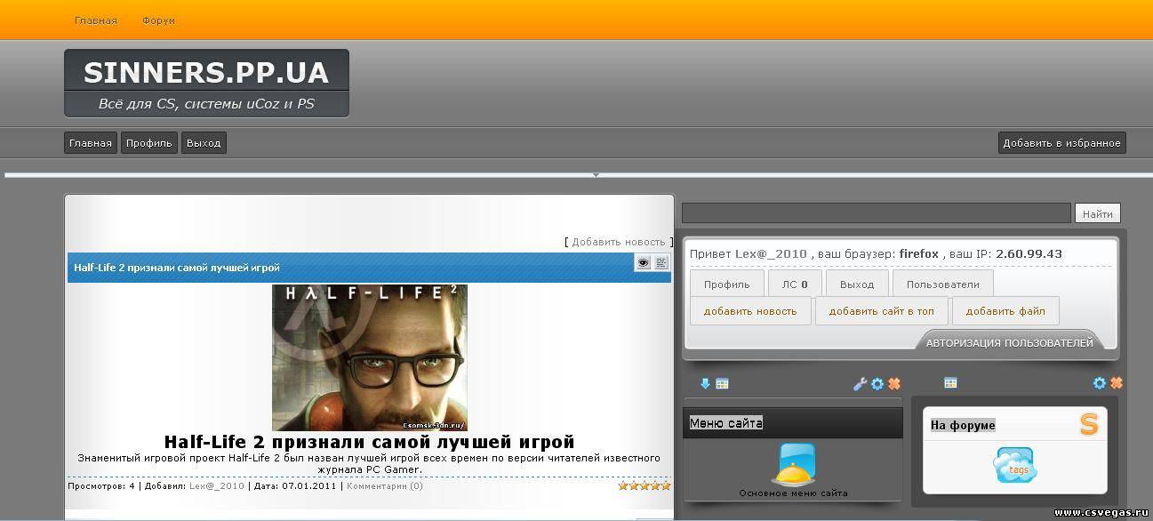Screen dimensions: 1153x521
Task: Rate the news with five stars
Action: tap(665, 485)
